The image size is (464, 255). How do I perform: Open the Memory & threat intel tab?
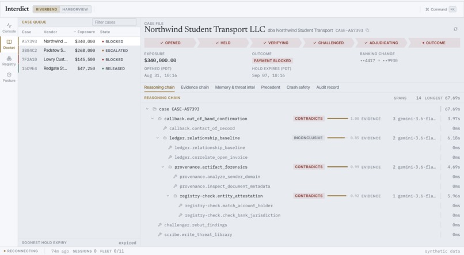pos(235,87)
